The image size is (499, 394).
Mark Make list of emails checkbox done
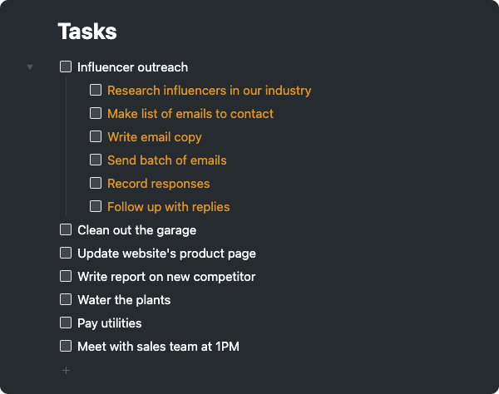tap(96, 113)
